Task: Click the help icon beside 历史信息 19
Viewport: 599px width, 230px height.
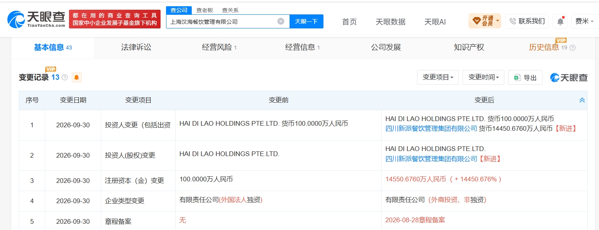Action: coord(572,48)
